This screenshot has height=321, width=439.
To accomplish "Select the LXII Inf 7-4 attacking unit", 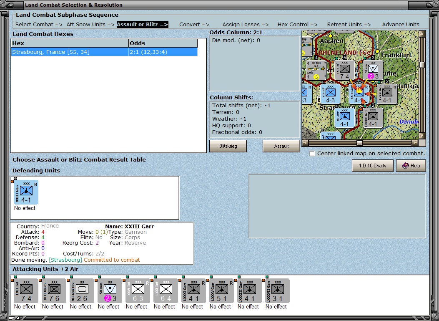I will pyautogui.click(x=26, y=291).
